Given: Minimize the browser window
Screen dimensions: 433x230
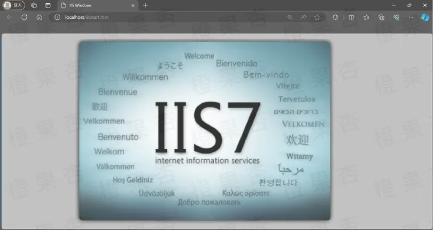Looking at the screenshot, I should click(x=394, y=5).
